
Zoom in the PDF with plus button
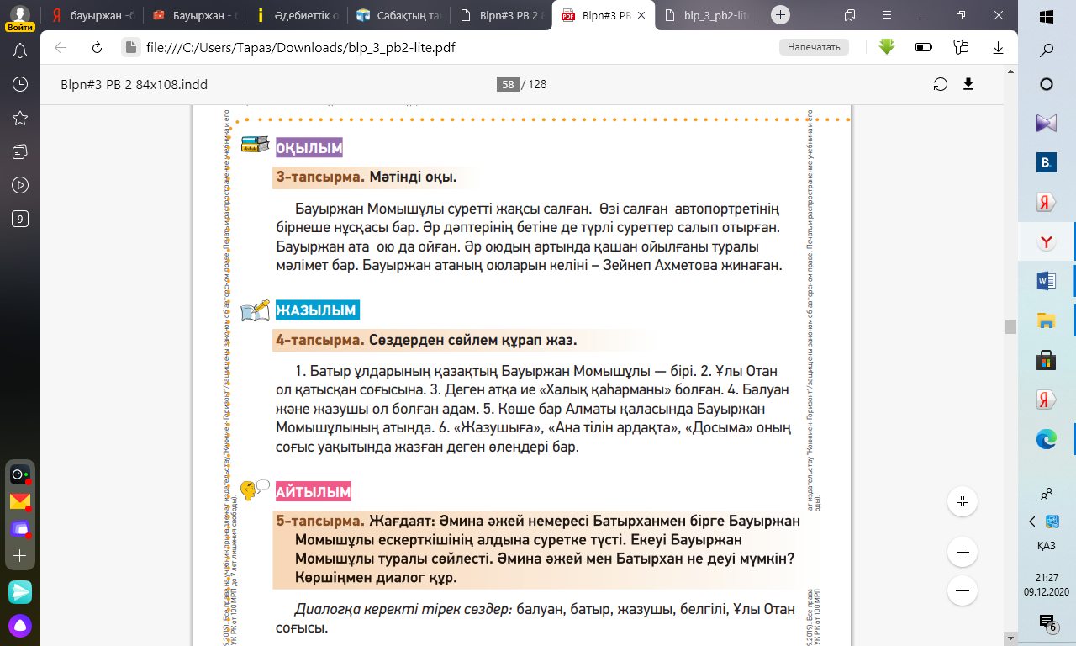pos(963,553)
